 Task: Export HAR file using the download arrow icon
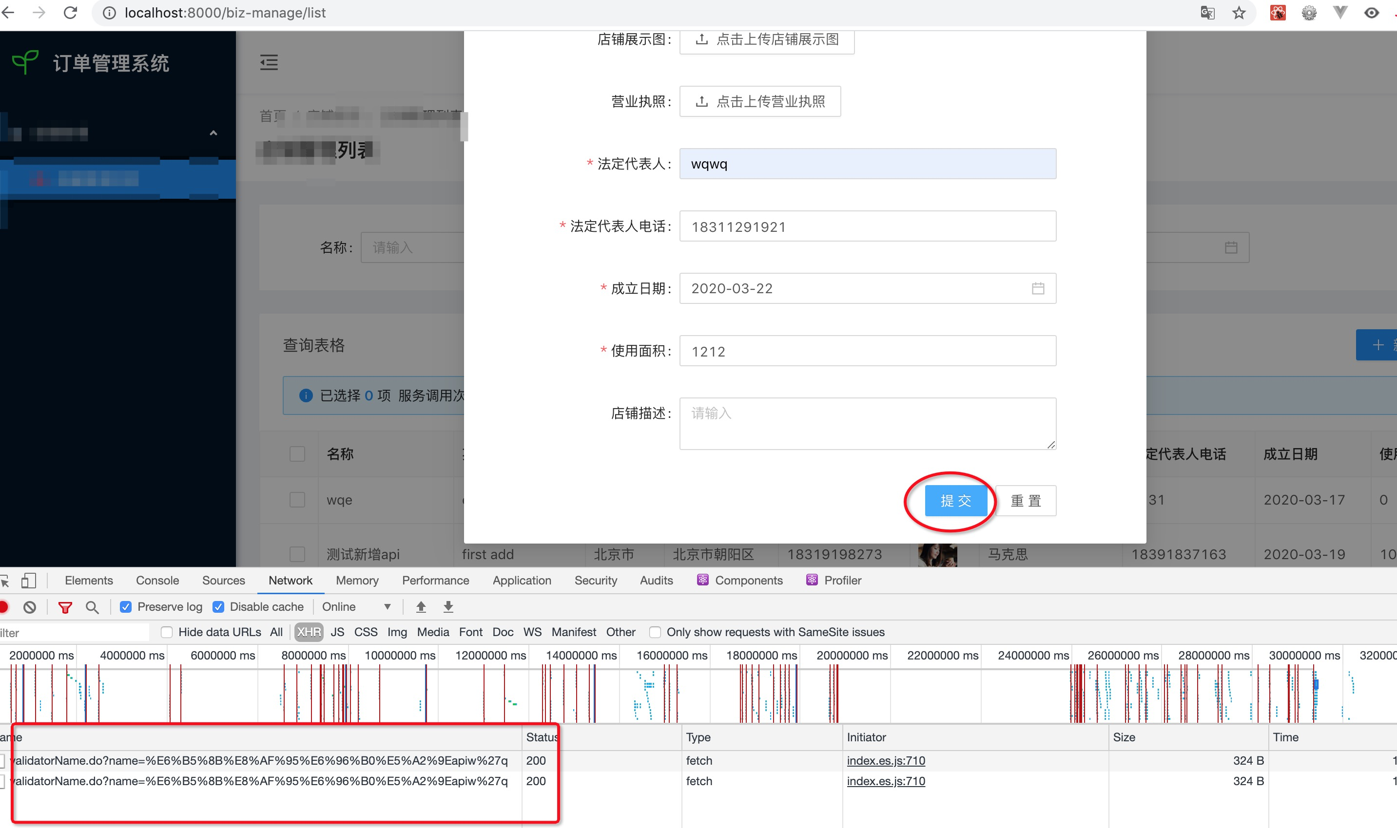coord(448,607)
